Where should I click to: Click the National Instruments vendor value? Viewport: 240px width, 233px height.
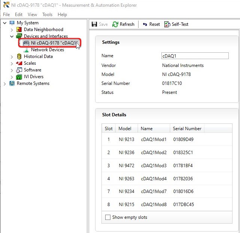(183, 65)
